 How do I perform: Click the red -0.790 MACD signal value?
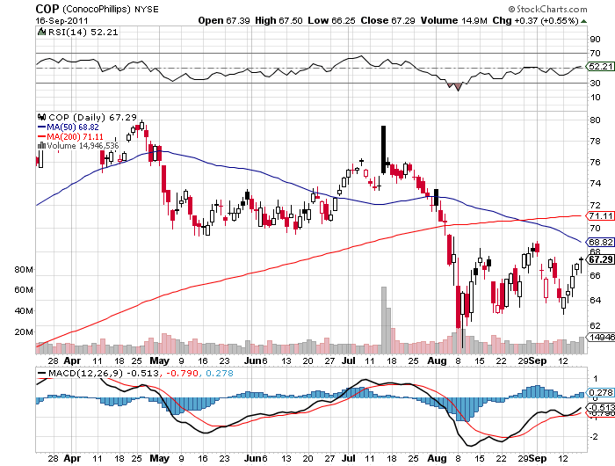coord(183,373)
